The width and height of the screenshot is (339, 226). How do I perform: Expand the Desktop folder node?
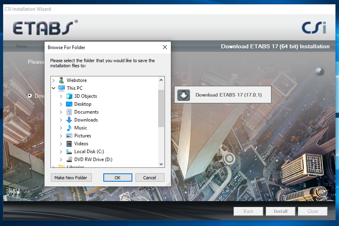[x=61, y=104]
